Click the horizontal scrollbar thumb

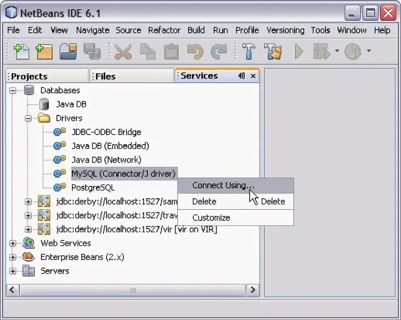(132, 290)
